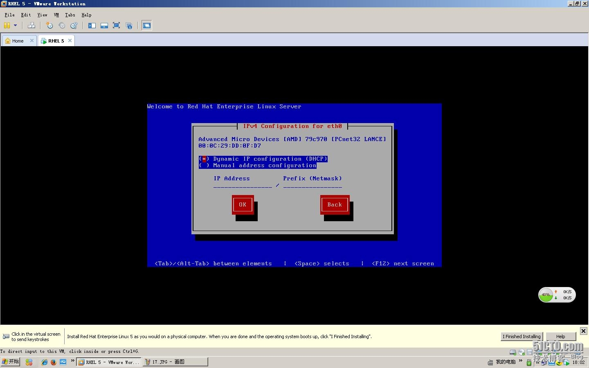Select Manual address configuration option
589x368 pixels.
258,165
